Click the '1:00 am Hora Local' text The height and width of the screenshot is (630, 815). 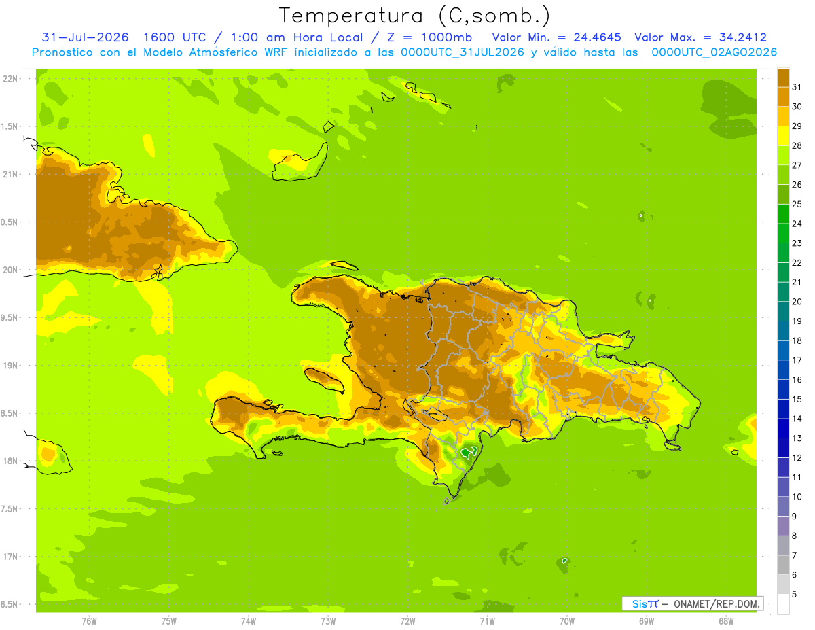pos(299,37)
